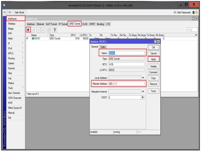Expand the Local Address dropdown arrow
Image resolution: width=201 pixels, height=151 pixels.
click(x=143, y=78)
